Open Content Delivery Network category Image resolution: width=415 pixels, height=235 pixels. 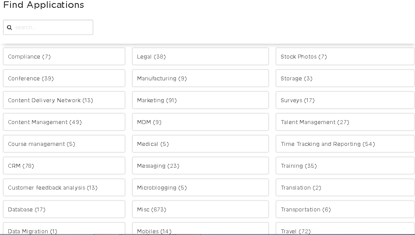click(64, 100)
